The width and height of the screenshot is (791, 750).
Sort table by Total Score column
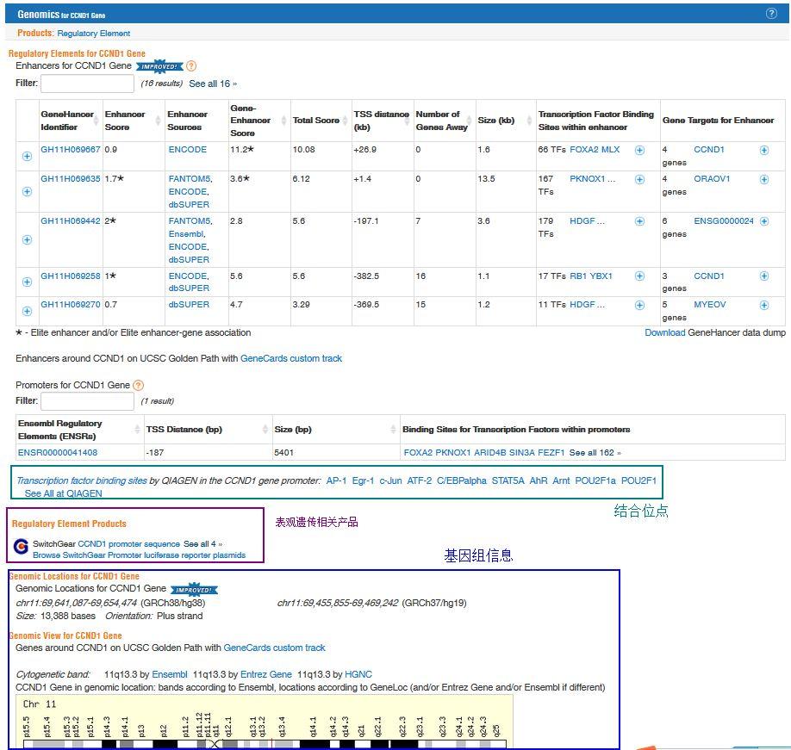pos(315,121)
